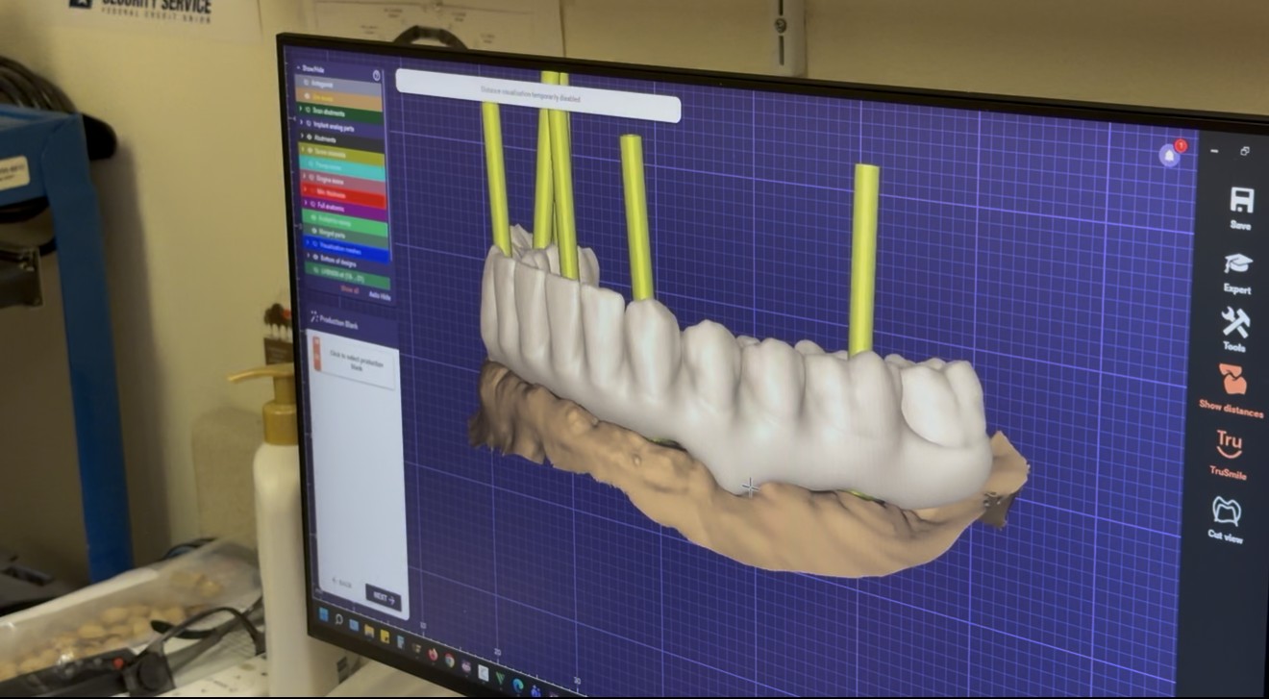Open the notification bell
This screenshot has width=1269, height=699.
[x=1170, y=155]
